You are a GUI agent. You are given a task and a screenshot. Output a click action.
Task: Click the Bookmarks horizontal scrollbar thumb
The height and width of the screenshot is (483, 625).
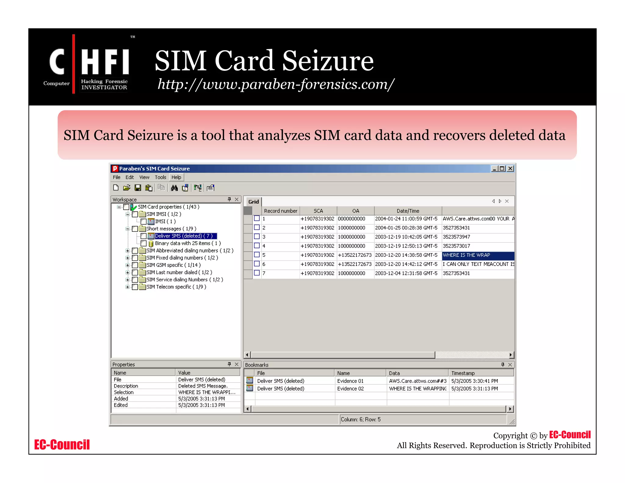pyautogui.click(x=378, y=409)
